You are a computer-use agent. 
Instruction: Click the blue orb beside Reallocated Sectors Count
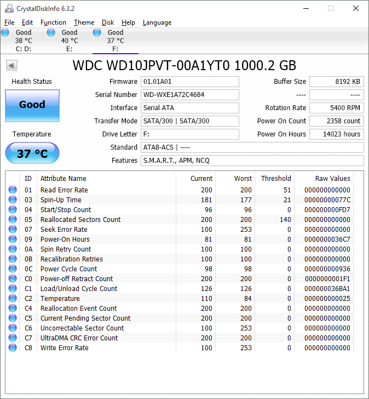tap(13, 219)
